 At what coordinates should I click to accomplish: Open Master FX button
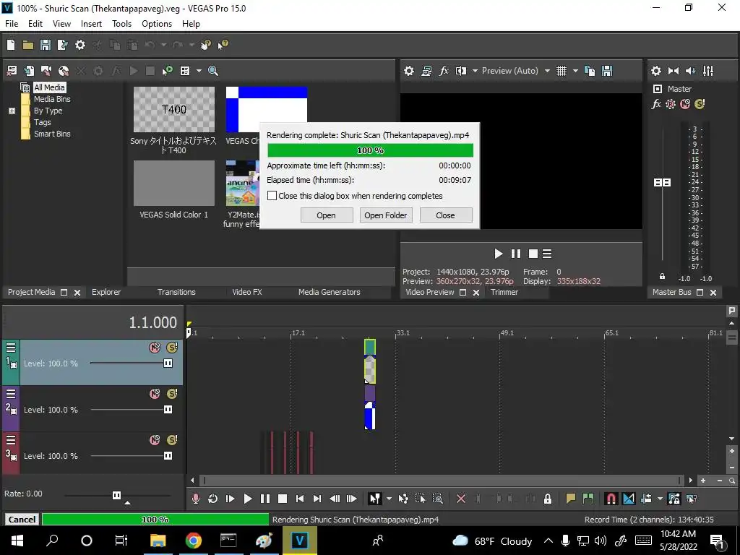tap(656, 104)
